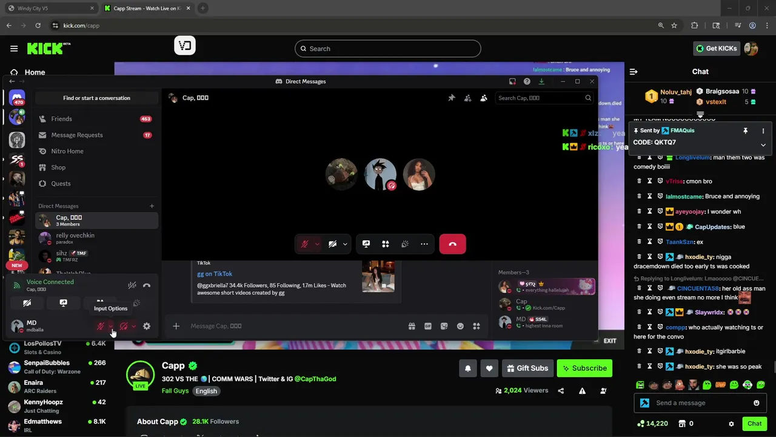This screenshot has width=776, height=437.
Task: Click Gift Subs button
Action: pyautogui.click(x=527, y=368)
